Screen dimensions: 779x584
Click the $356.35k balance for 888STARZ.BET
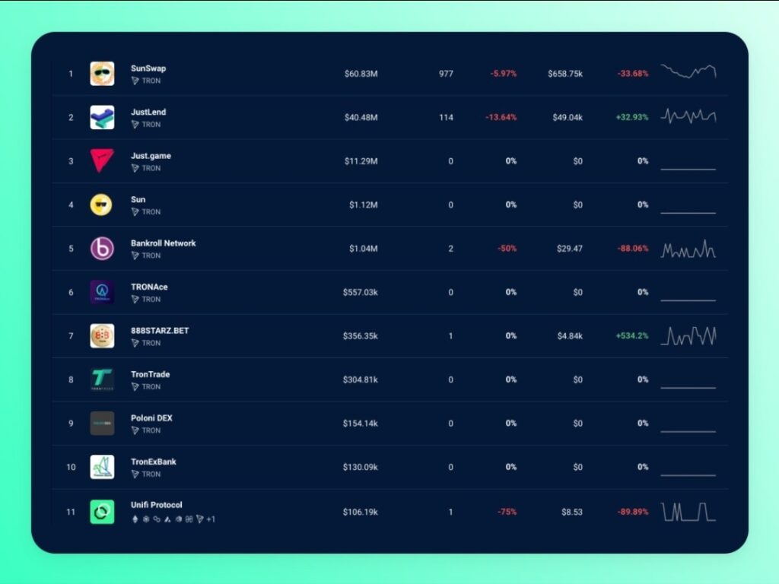click(360, 335)
